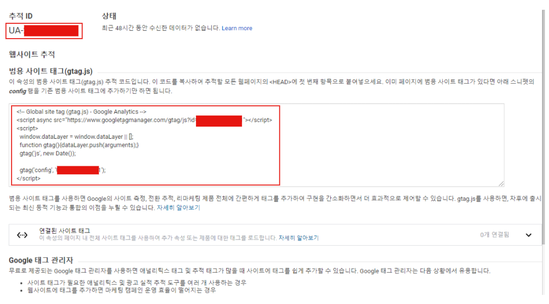Expand the 연결된 사이트 태그 section chevron
This screenshot has width=549, height=304.
pos(528,235)
